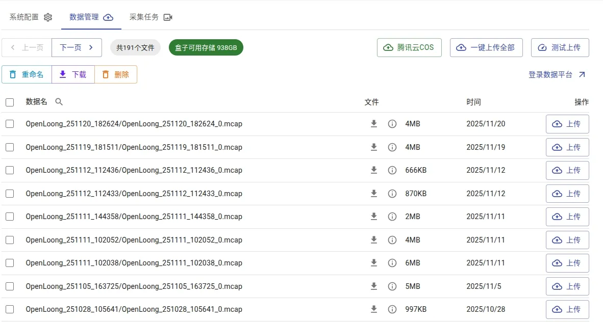Click download icon for OpenLoong_251105_163725 file

click(x=374, y=286)
